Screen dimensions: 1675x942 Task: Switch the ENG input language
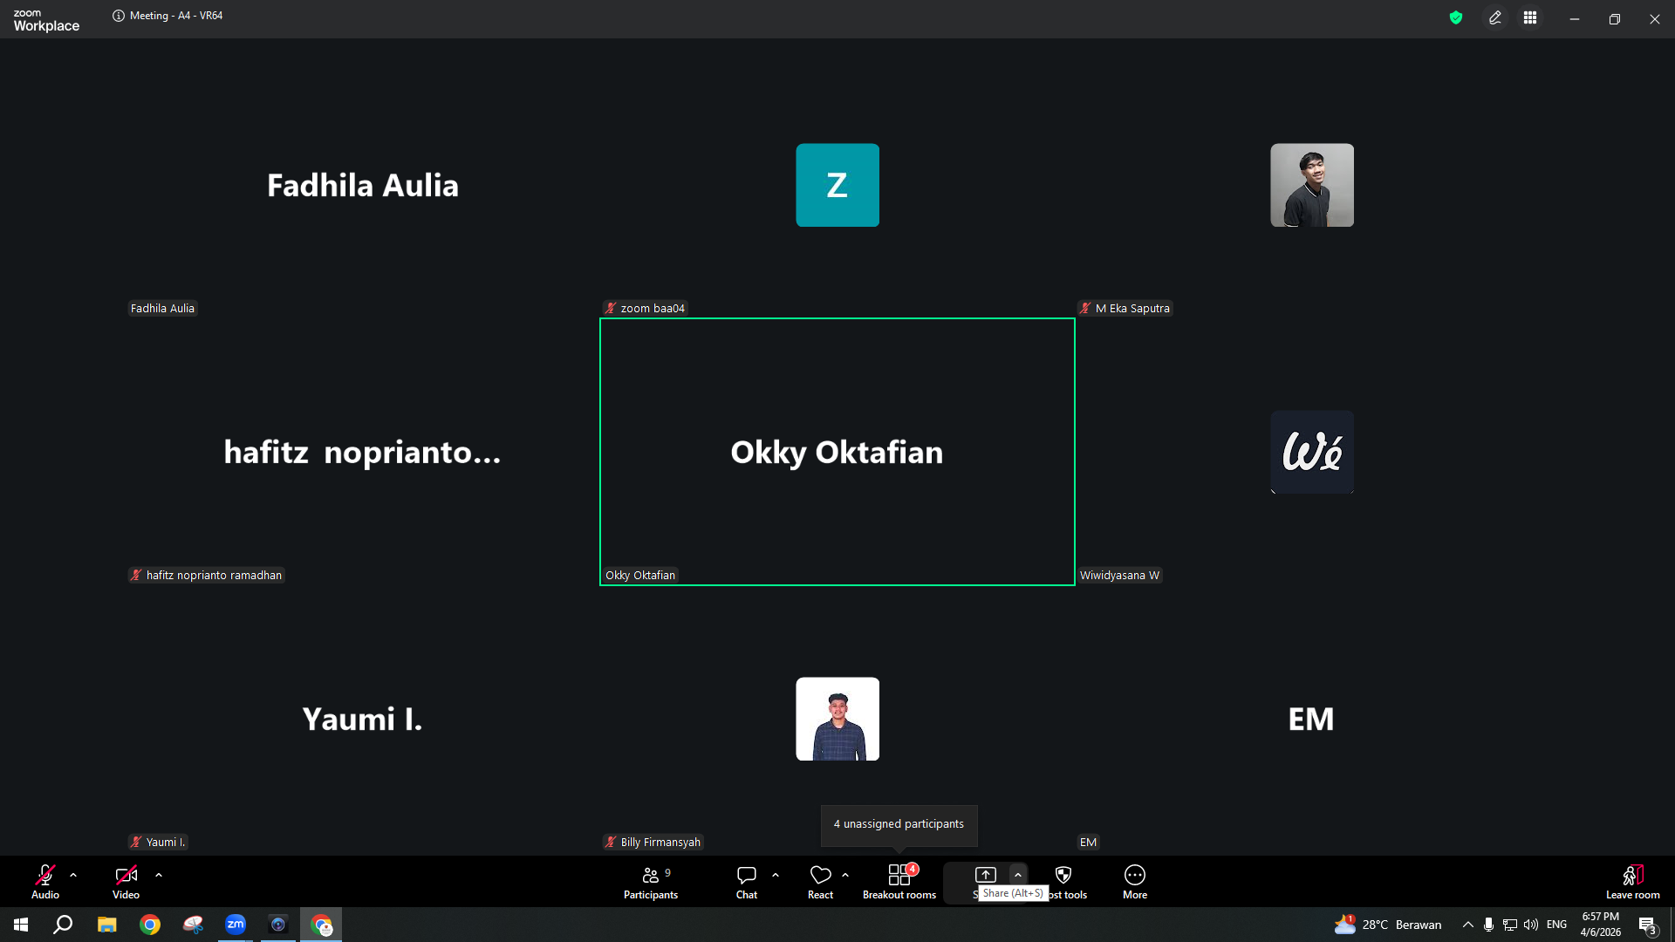(1557, 925)
